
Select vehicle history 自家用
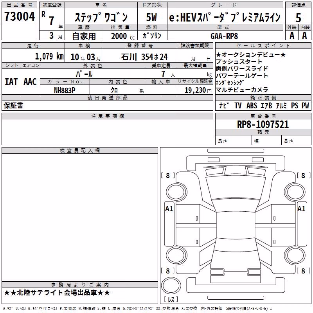pyautogui.click(x=84, y=36)
